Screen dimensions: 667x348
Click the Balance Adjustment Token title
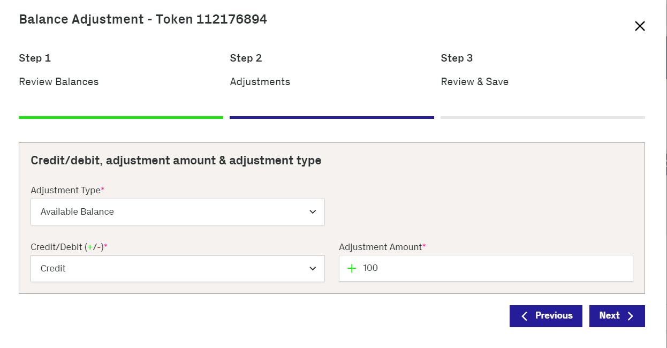click(x=143, y=20)
